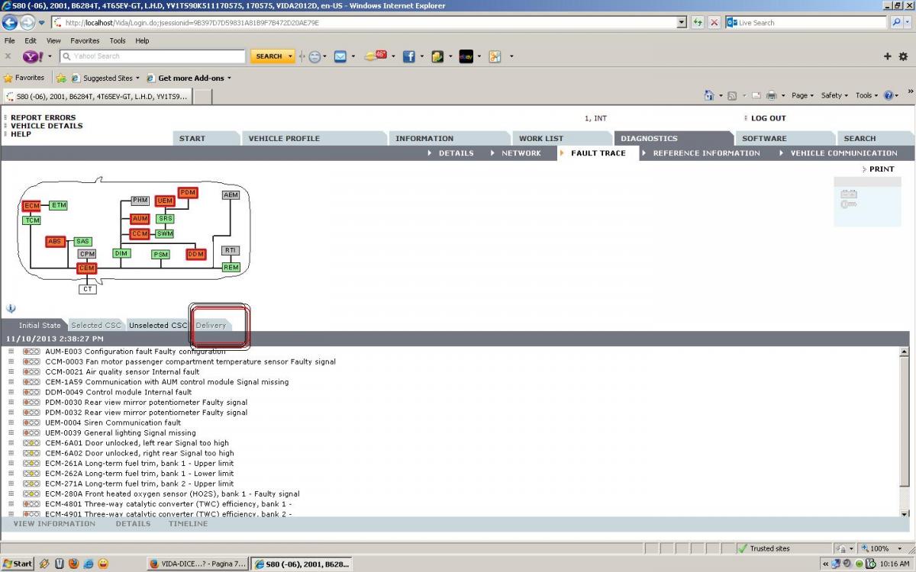
Task: Expand the AUM-E003 fault row
Action: (11, 352)
